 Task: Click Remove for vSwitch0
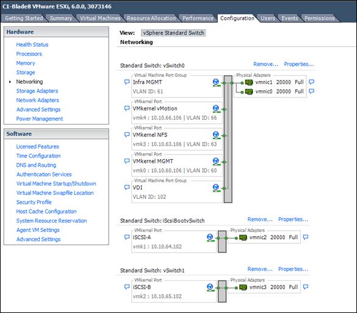(265, 64)
